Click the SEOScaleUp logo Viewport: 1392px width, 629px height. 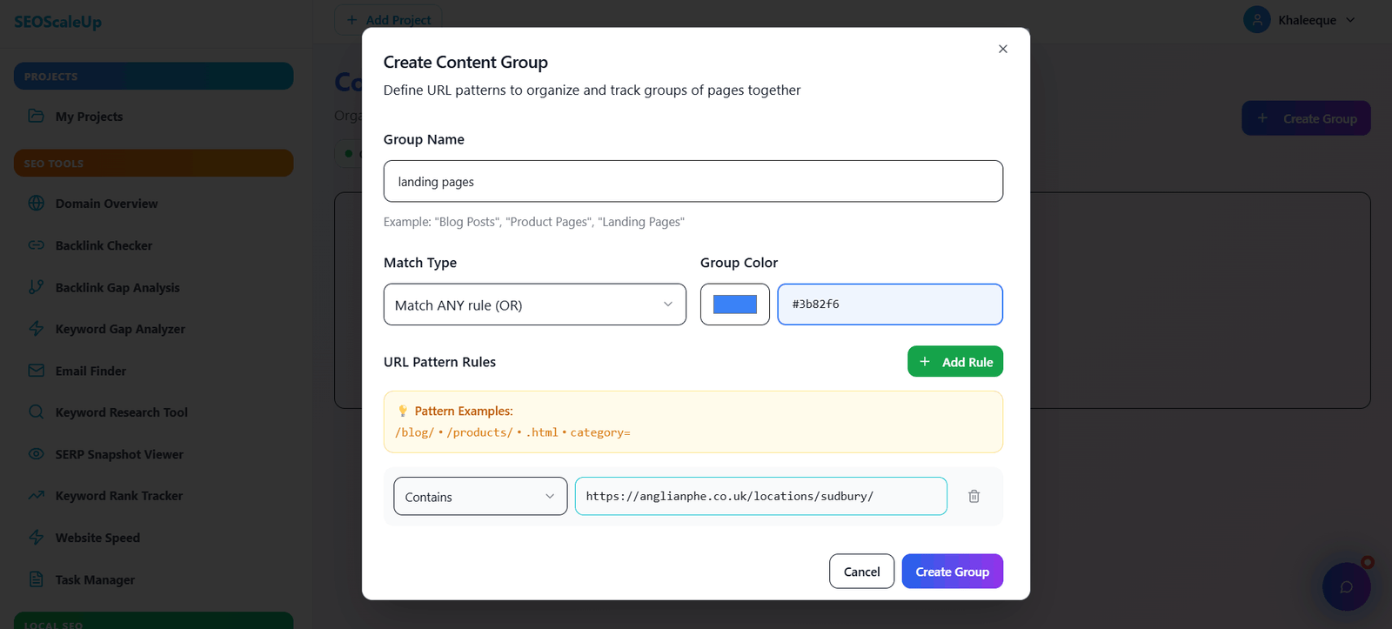57,22
